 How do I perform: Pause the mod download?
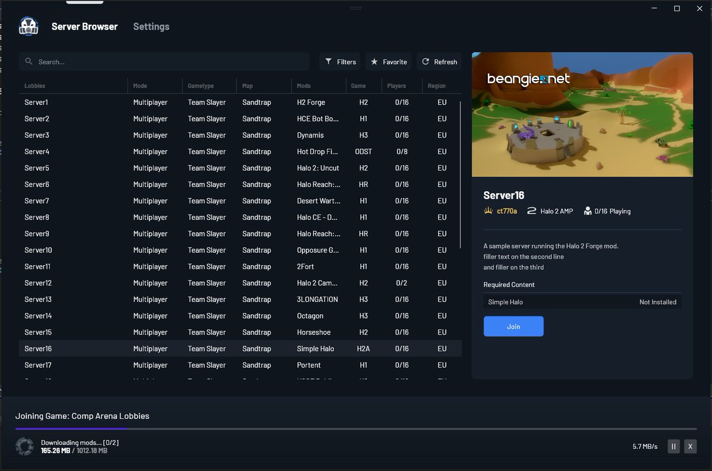(673, 446)
